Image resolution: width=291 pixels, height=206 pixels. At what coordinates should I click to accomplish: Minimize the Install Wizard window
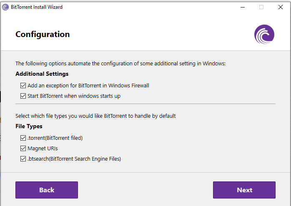click(243, 7)
